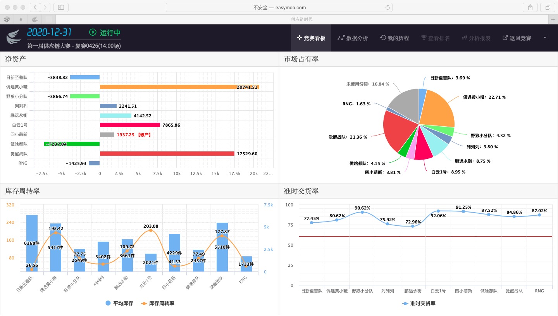
Task: Toggle 平均库存 legend series
Action: click(x=119, y=303)
